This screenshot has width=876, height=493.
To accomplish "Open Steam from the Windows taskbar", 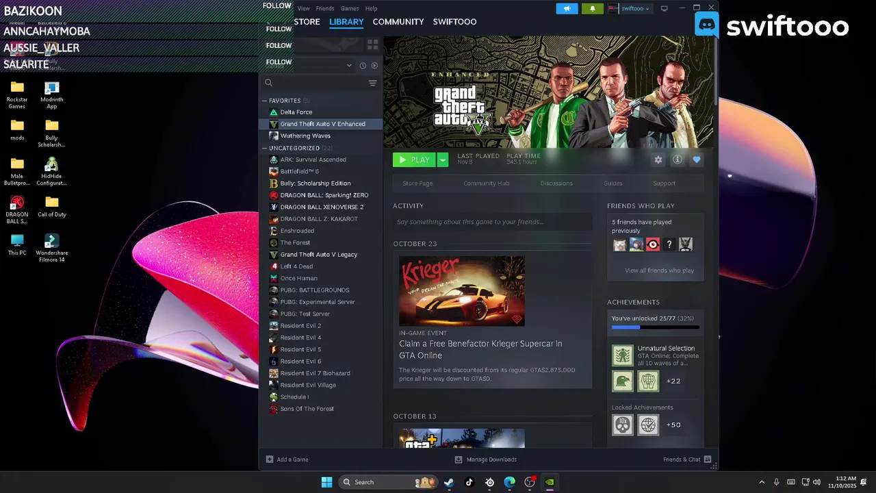I will click(x=449, y=482).
